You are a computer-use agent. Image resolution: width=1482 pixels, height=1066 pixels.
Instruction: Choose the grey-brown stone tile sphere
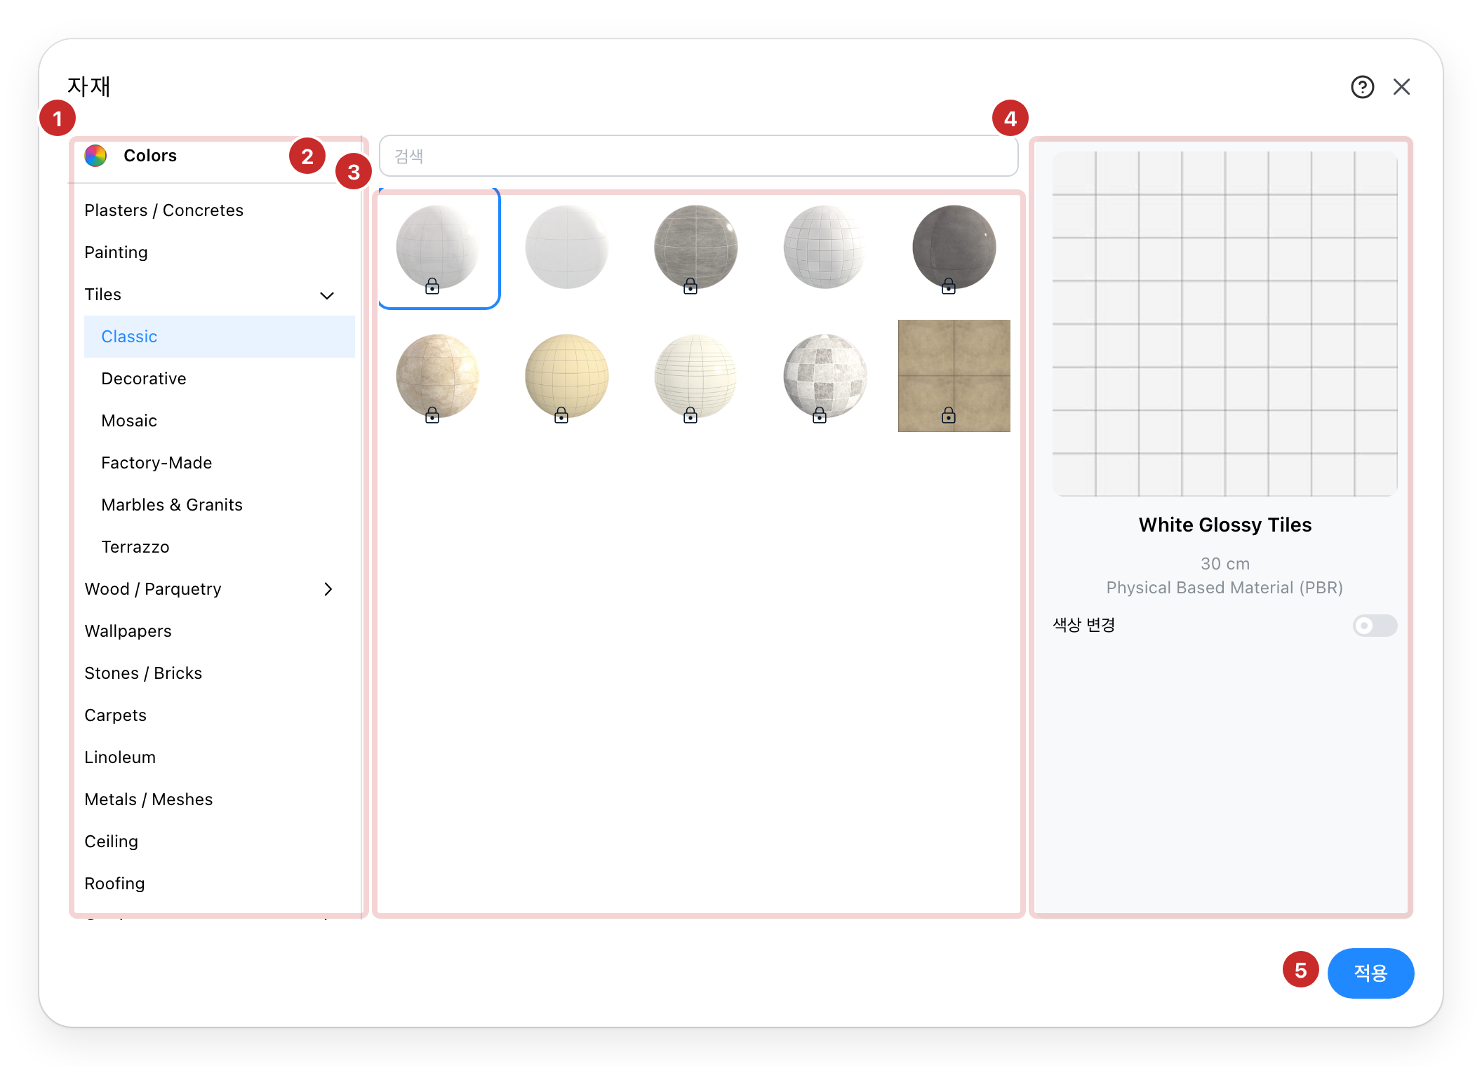696,247
